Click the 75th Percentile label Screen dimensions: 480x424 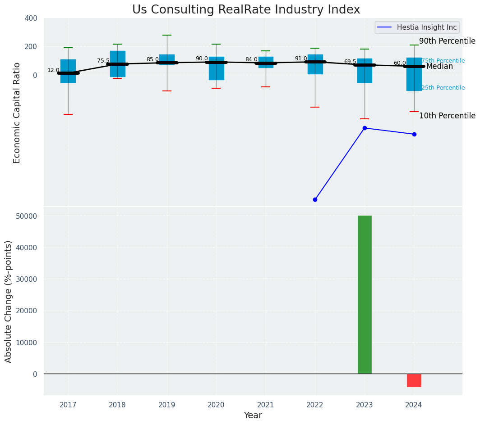[443, 61]
